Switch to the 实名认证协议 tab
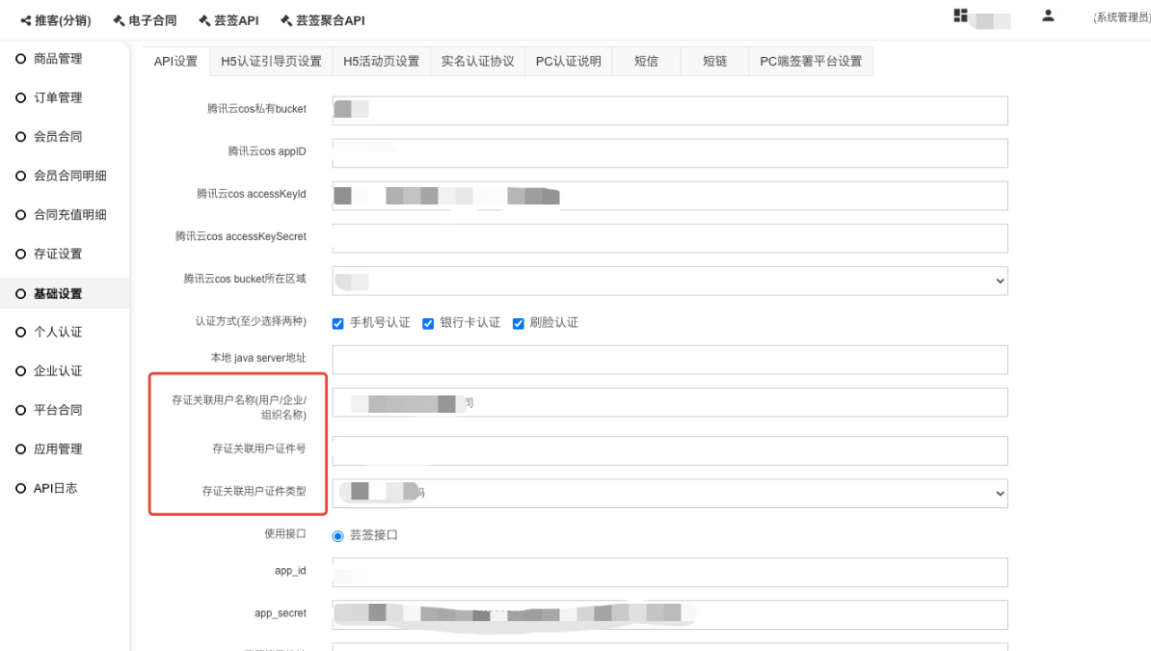The width and height of the screenshot is (1151, 651). (477, 62)
